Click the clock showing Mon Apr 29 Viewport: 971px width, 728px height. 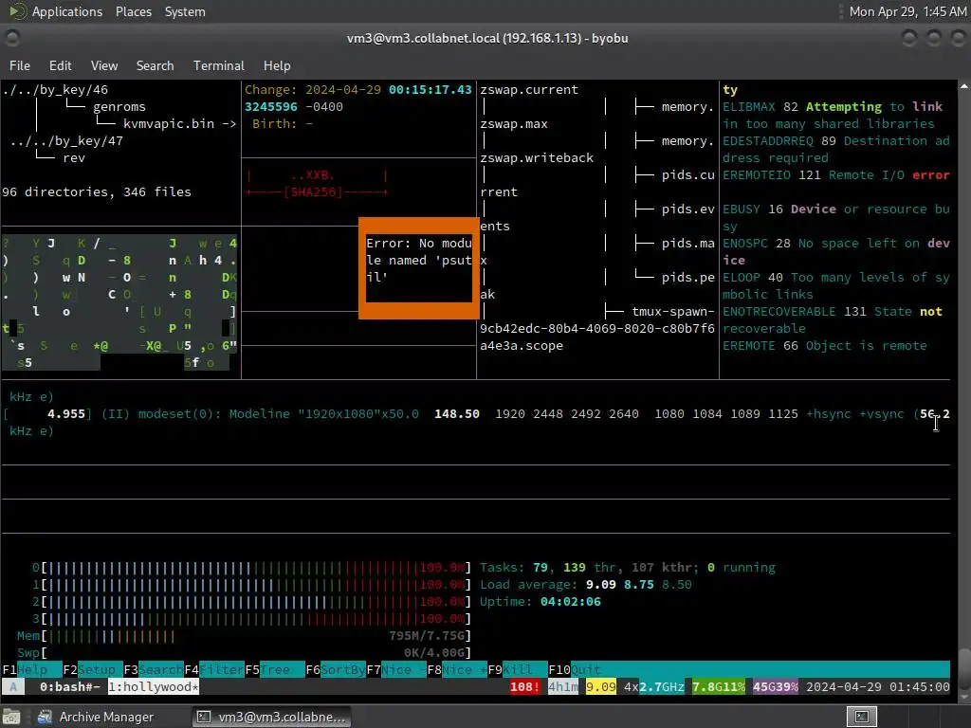pyautogui.click(x=907, y=11)
